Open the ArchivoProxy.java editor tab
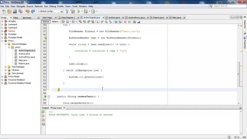The image size is (247, 139). tap(136, 18)
